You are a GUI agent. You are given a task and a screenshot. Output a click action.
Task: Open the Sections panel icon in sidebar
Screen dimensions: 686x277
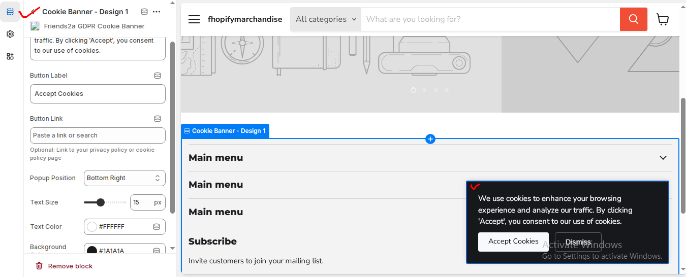[10, 12]
